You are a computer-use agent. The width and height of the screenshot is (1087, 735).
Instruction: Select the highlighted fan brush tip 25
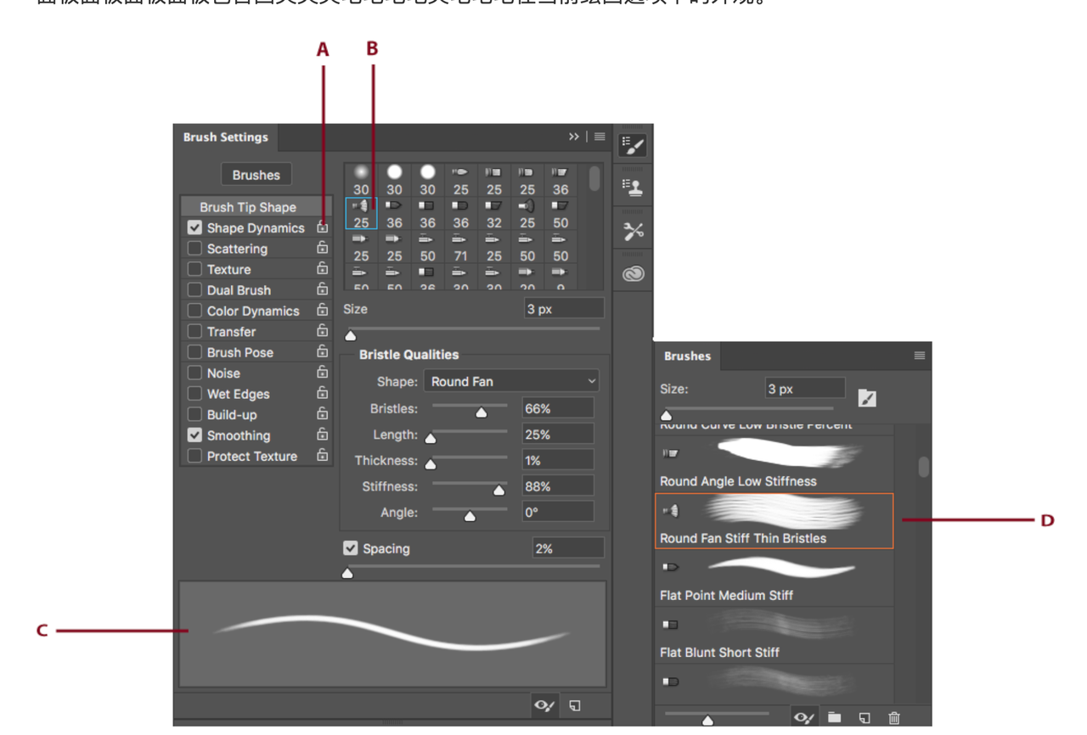tap(361, 214)
